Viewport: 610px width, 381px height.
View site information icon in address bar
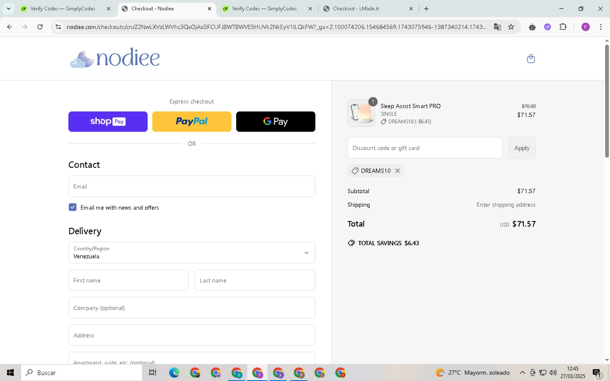(58, 27)
